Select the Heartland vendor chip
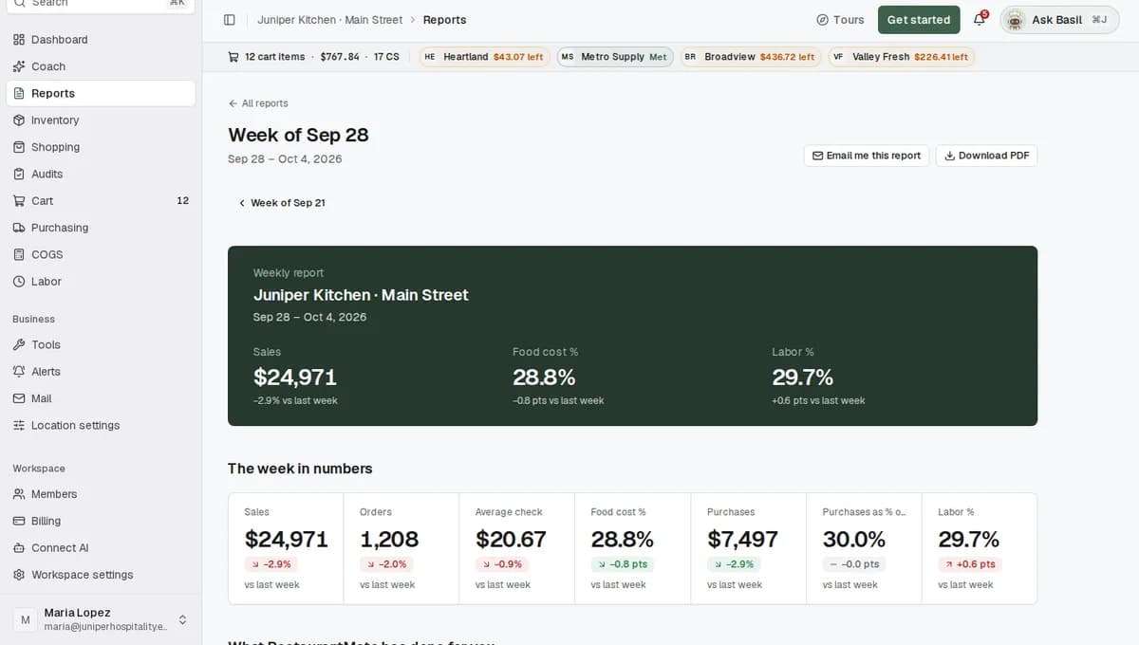Image resolution: width=1139 pixels, height=645 pixels. click(x=484, y=57)
